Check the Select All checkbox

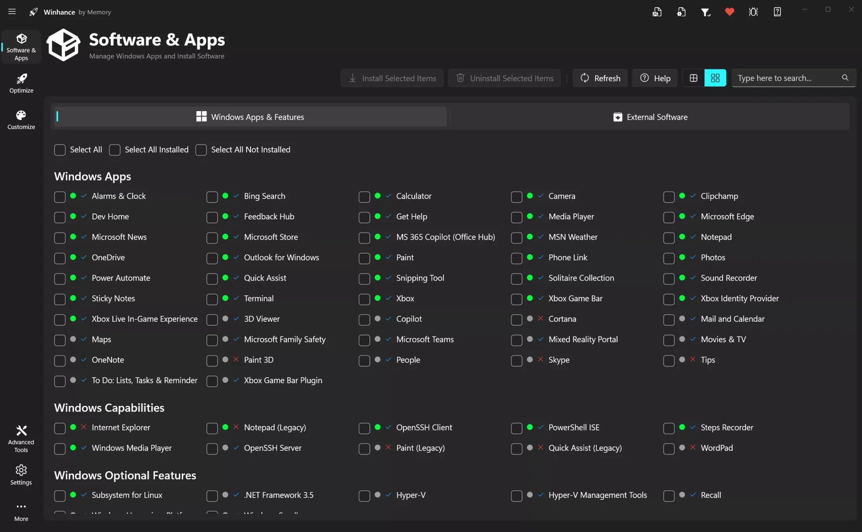pyautogui.click(x=60, y=150)
